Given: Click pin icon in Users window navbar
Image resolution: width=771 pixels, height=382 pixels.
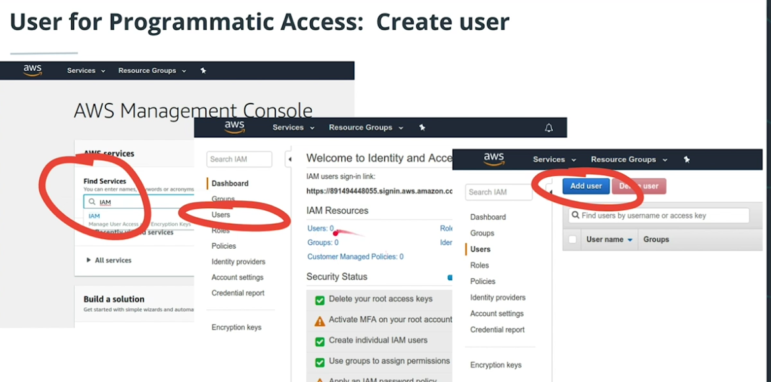Looking at the screenshot, I should [x=687, y=159].
